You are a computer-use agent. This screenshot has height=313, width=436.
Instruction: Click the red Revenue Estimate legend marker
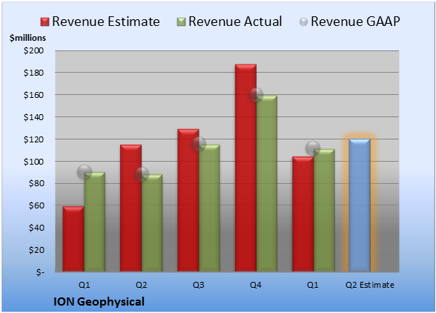point(44,22)
